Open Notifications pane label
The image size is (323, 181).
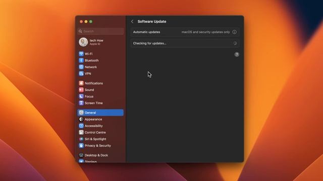94,83
